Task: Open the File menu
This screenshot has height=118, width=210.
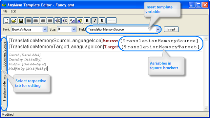Action: [5, 11]
